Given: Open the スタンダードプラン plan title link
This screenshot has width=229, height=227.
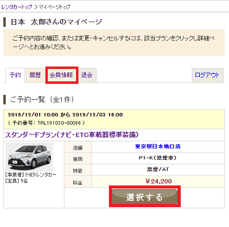Looking at the screenshot, I should click(x=72, y=135).
